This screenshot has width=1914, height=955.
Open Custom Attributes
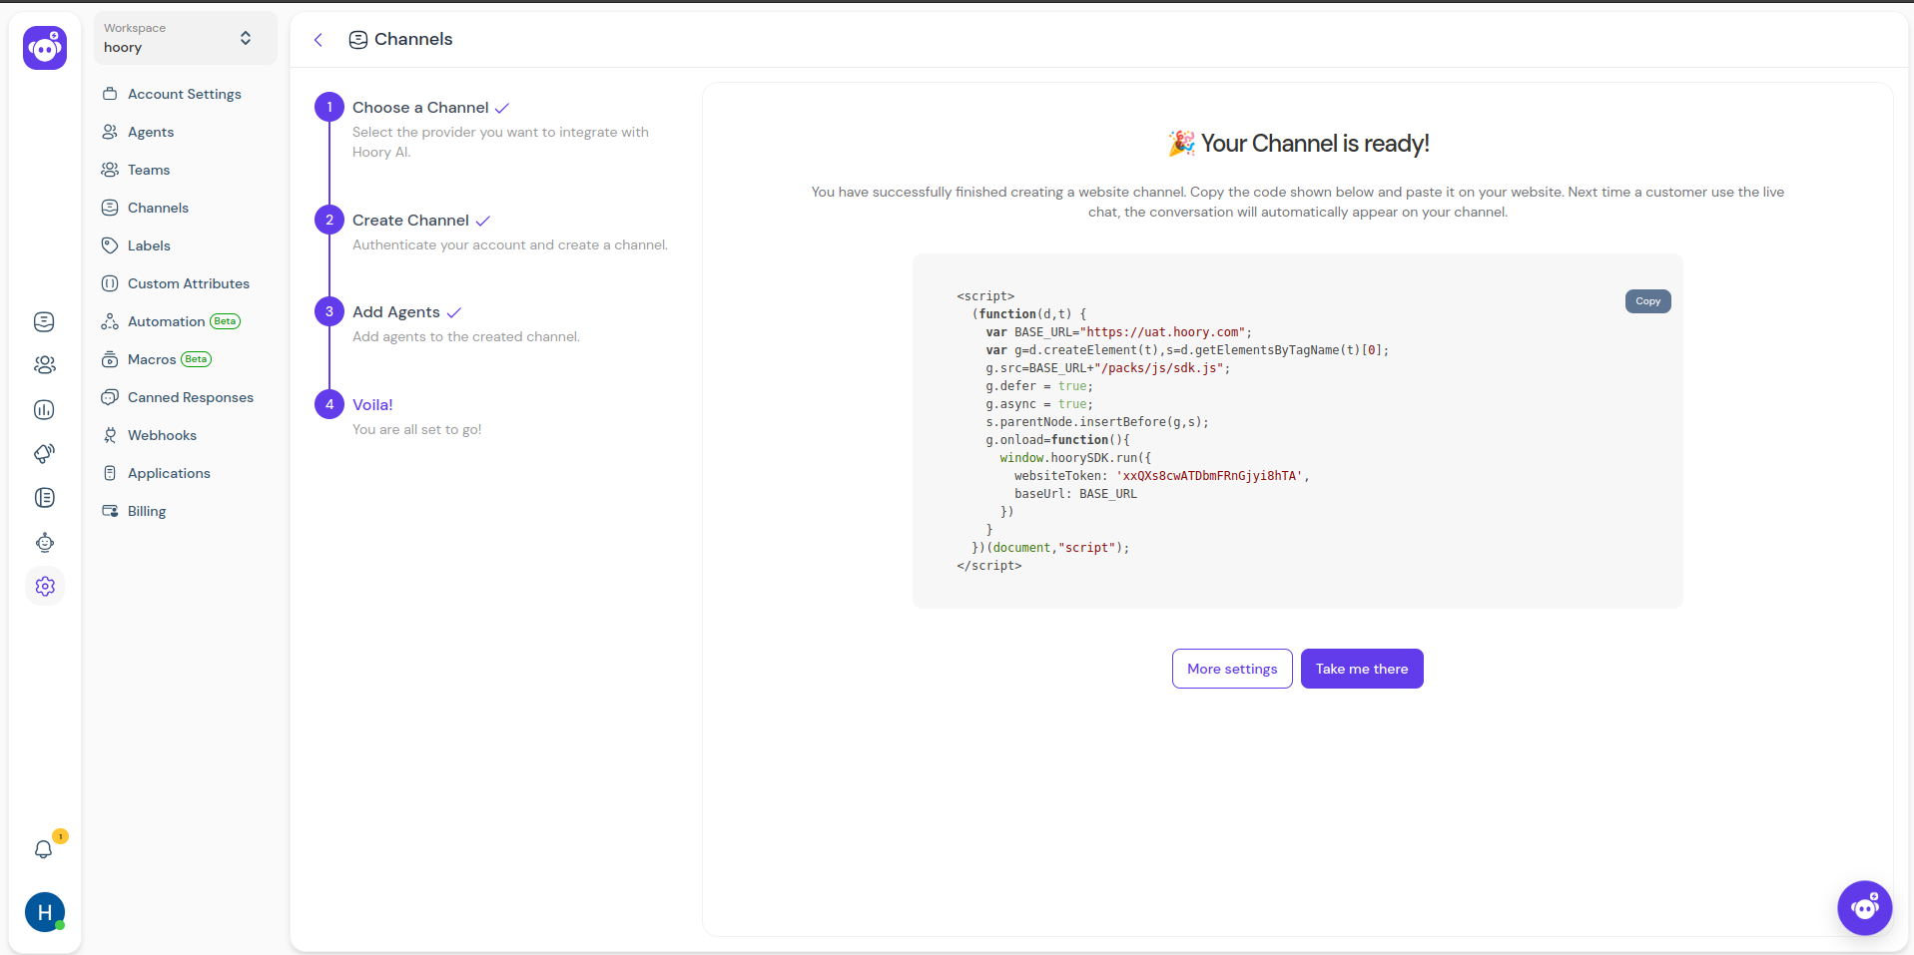tap(189, 283)
